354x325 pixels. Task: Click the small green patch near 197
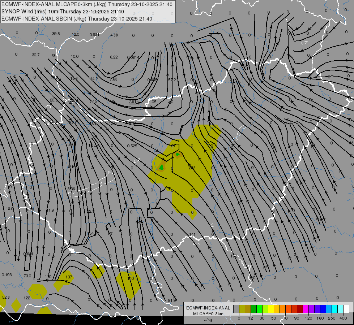pos(178,155)
